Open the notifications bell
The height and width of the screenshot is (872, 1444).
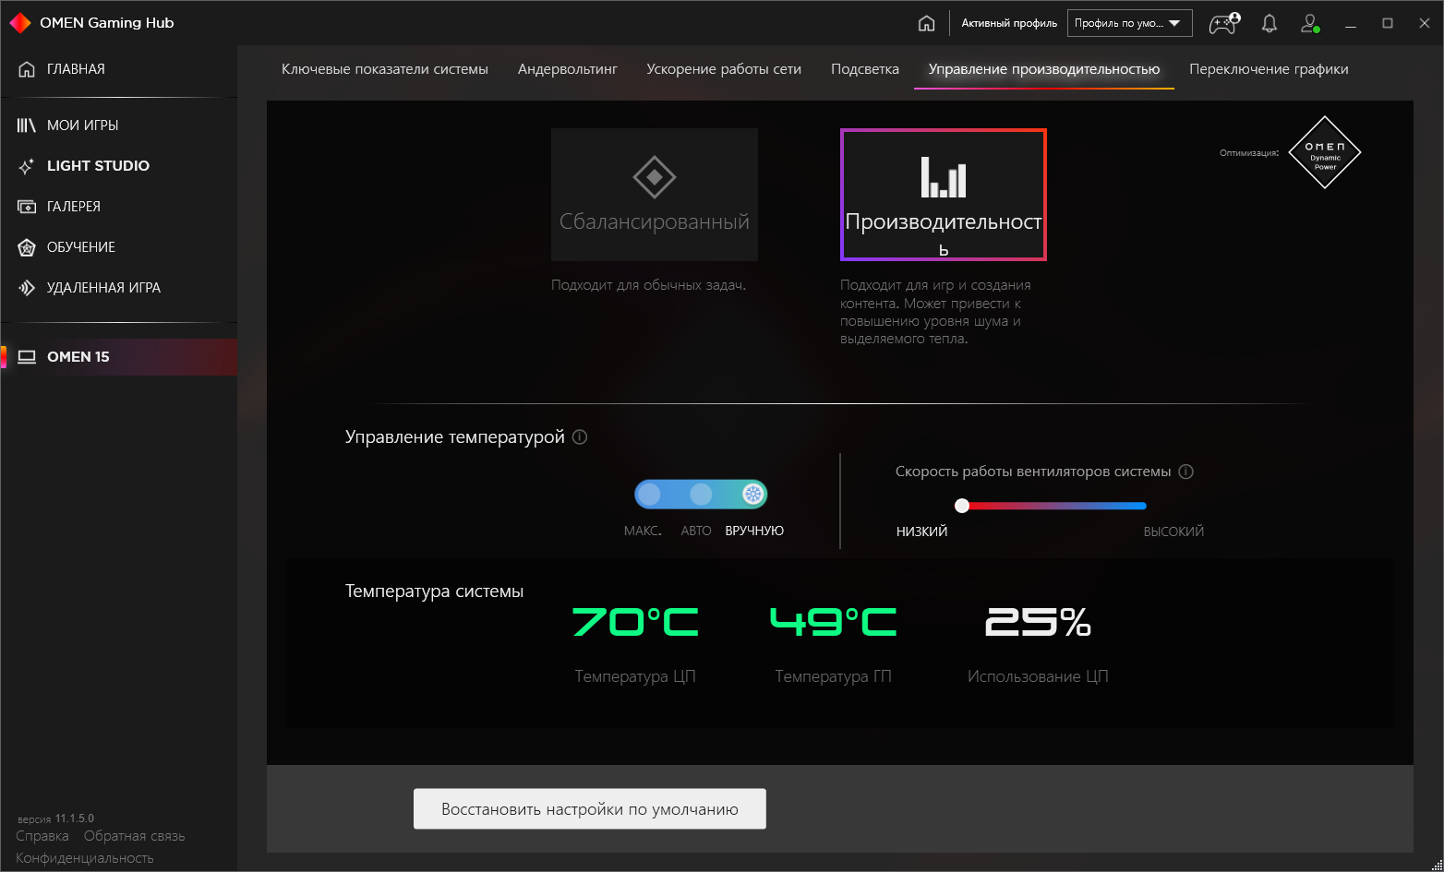1270,23
